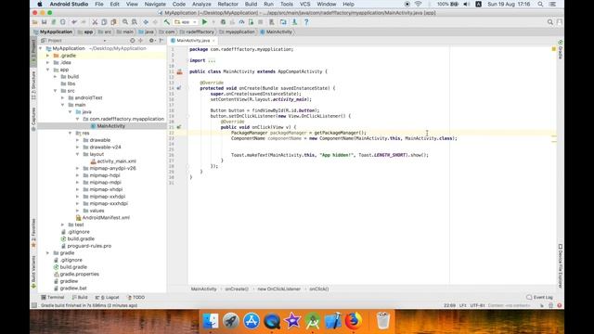Open the Terminal tool window
Screen dimensions: 594x334
click(53, 297)
